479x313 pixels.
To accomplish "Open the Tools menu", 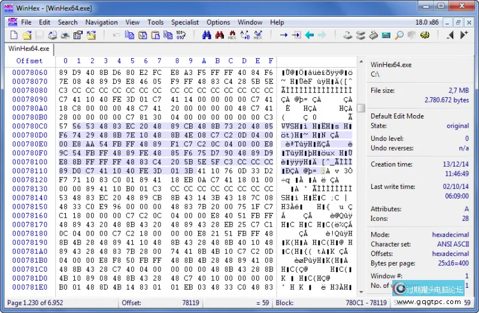I will point(155,22).
